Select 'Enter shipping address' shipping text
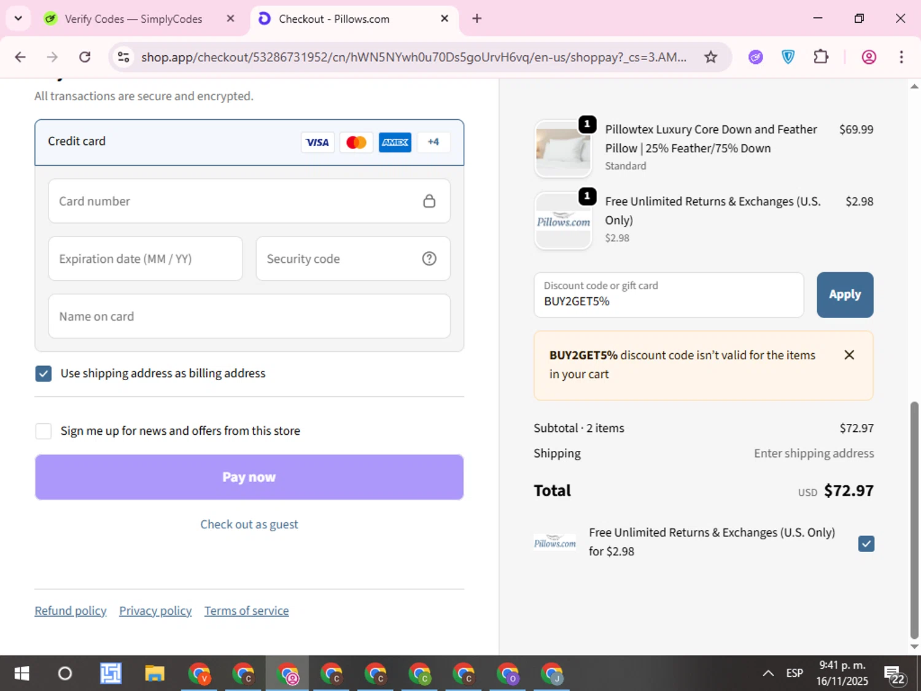Screen dimensions: 921x691 814,453
